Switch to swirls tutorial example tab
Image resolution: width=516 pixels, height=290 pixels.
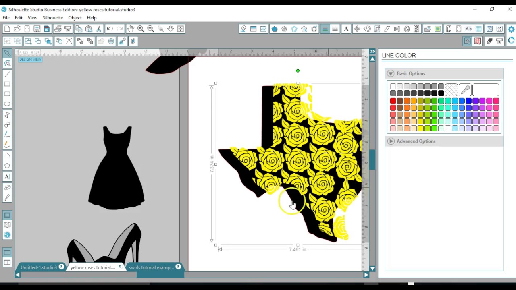151,267
